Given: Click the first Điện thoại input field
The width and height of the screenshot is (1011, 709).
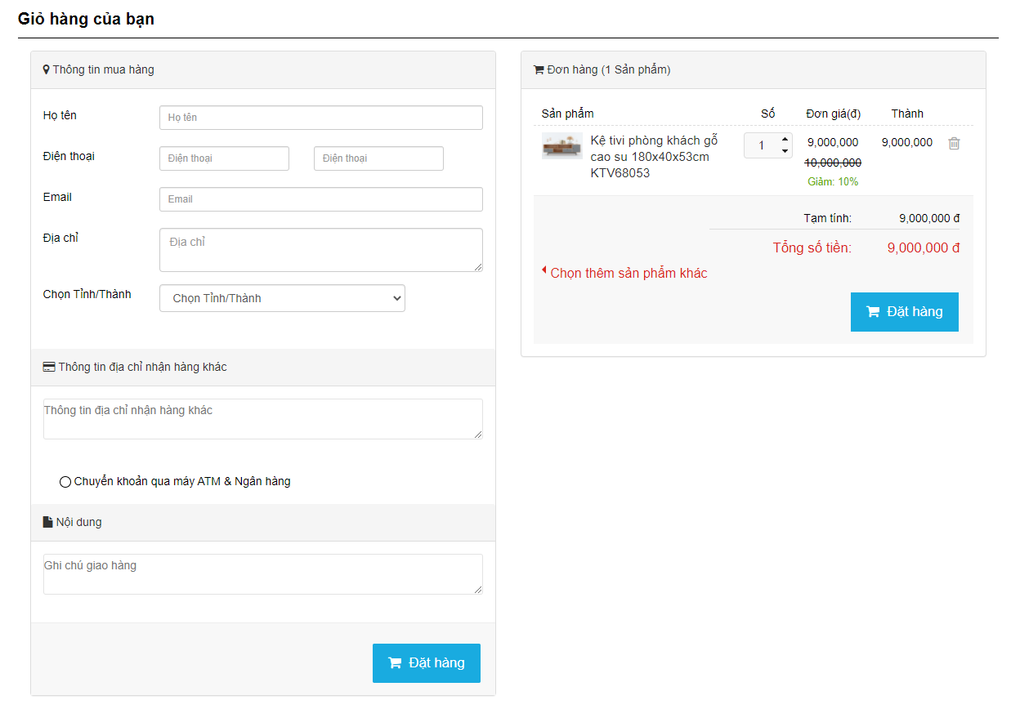Looking at the screenshot, I should click(x=224, y=158).
